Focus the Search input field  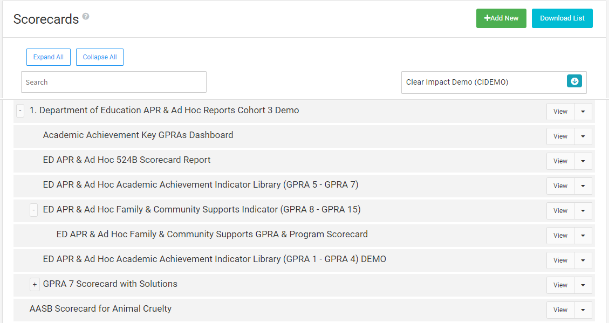[x=114, y=82]
